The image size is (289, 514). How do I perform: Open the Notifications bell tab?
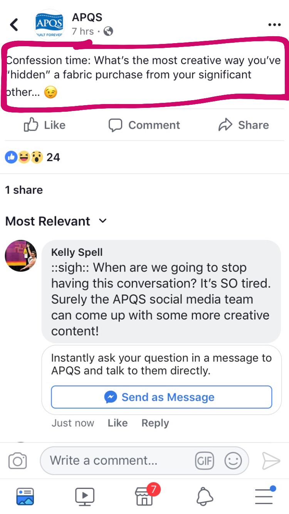(x=205, y=496)
